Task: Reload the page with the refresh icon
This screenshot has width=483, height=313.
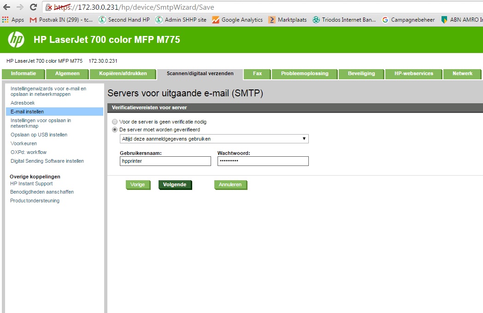Action: pos(34,7)
